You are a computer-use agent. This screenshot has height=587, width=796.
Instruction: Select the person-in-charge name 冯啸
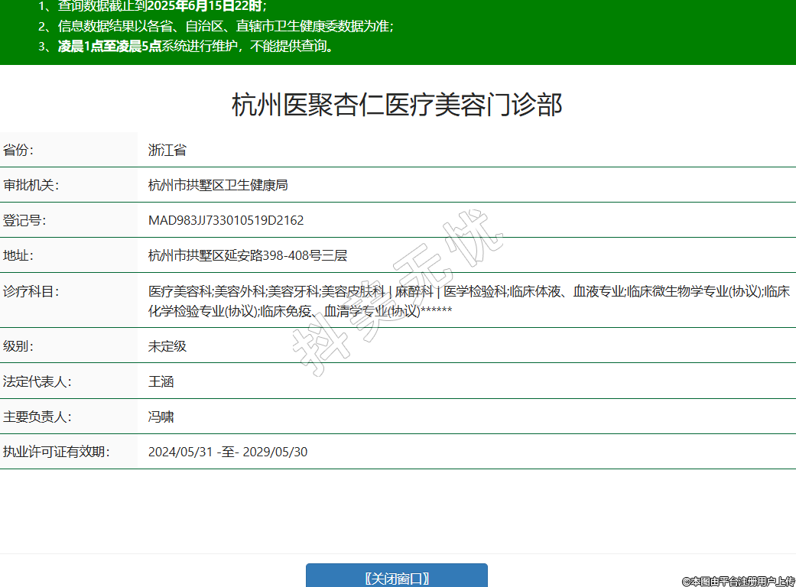[x=161, y=417]
